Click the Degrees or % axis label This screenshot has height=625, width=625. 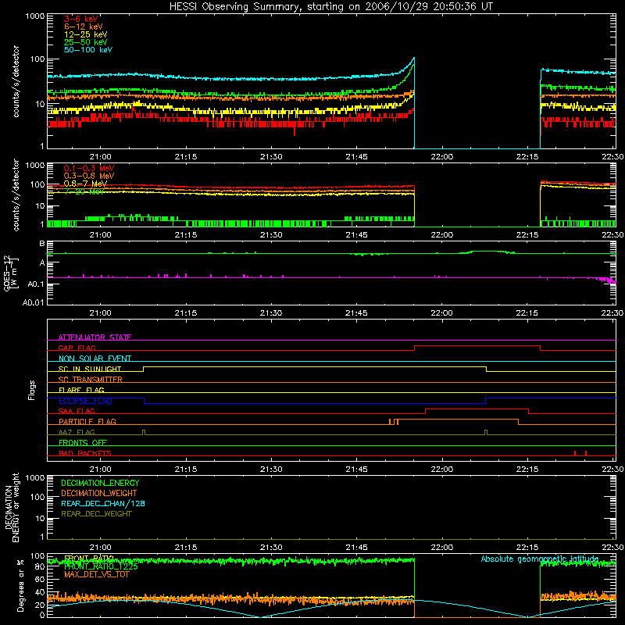(x=20, y=585)
